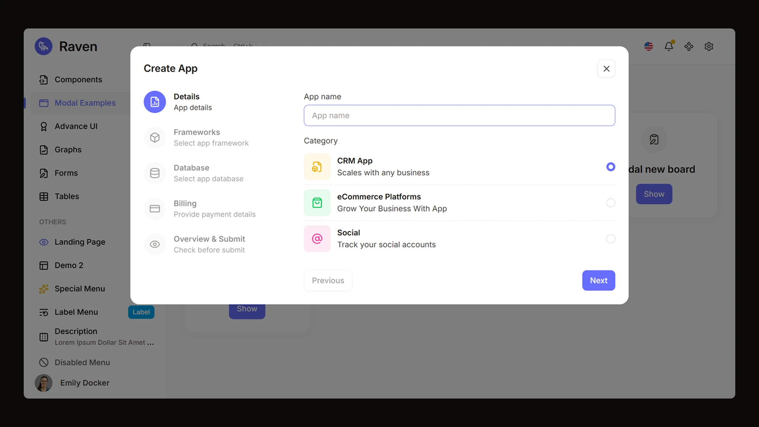Click the clipboard icon on new board card
Viewport: 759px width, 427px height.
coord(654,140)
